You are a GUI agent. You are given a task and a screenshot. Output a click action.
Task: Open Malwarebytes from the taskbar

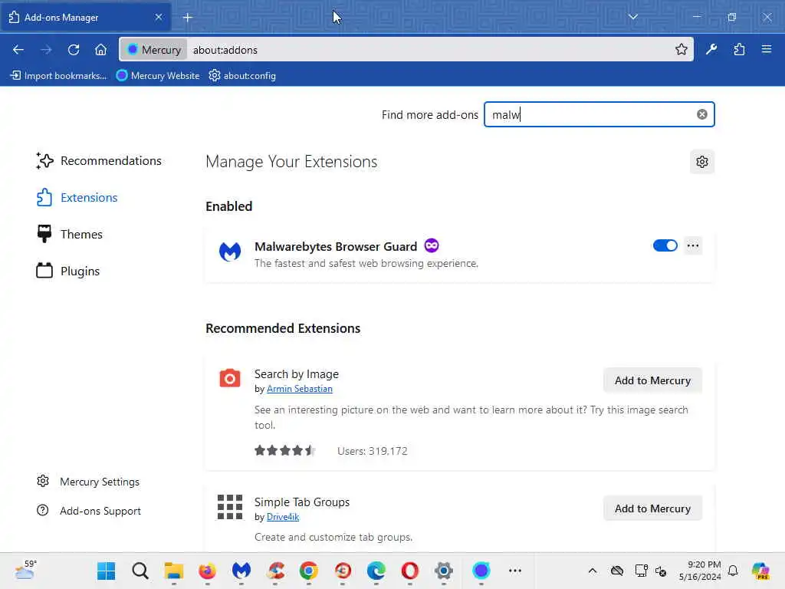click(241, 571)
